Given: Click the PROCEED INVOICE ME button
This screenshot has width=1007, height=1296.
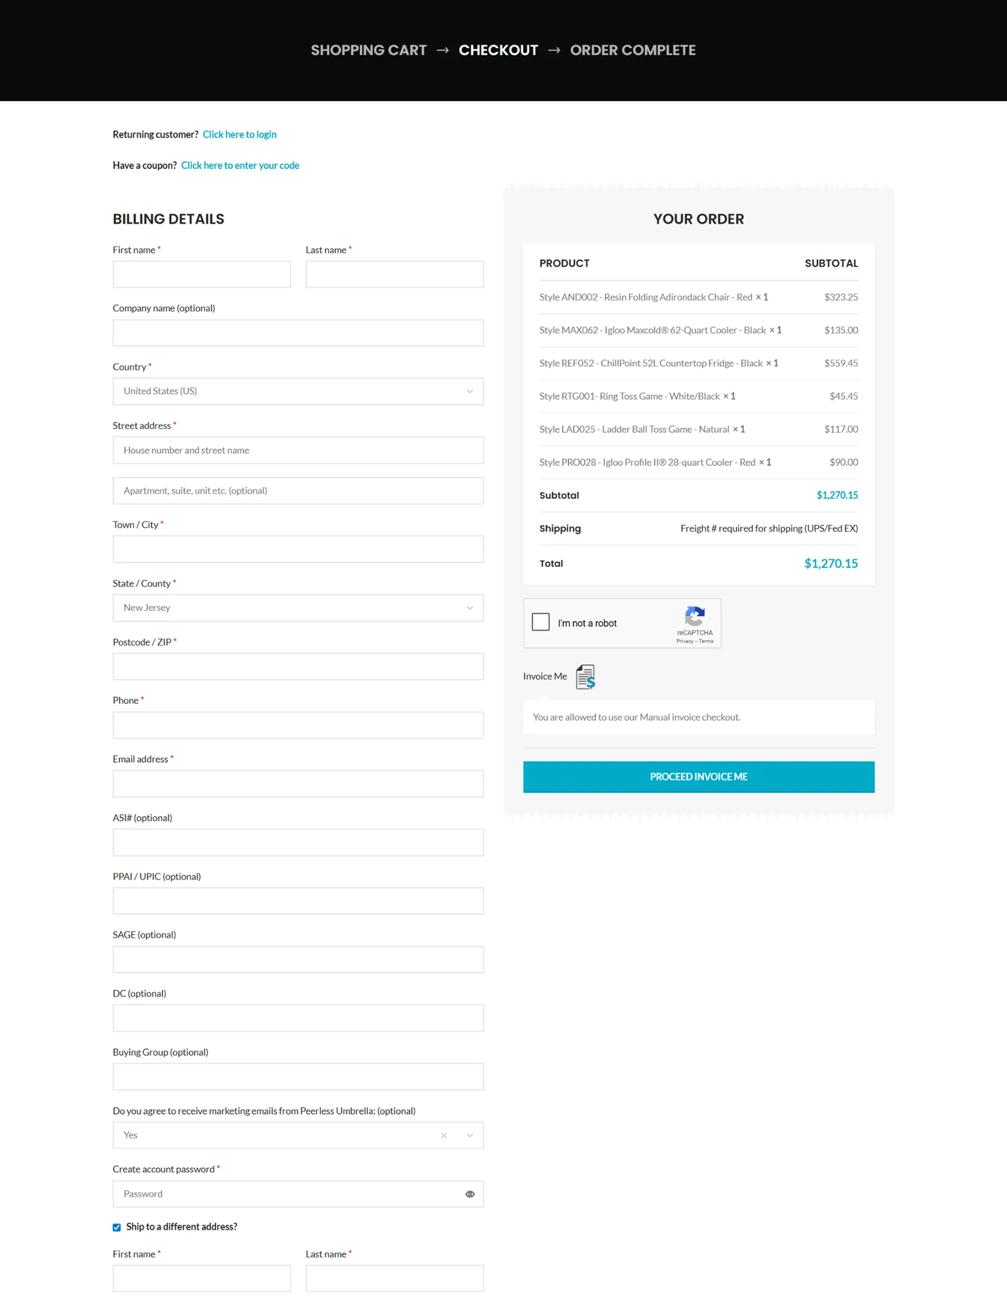Looking at the screenshot, I should click(x=699, y=777).
